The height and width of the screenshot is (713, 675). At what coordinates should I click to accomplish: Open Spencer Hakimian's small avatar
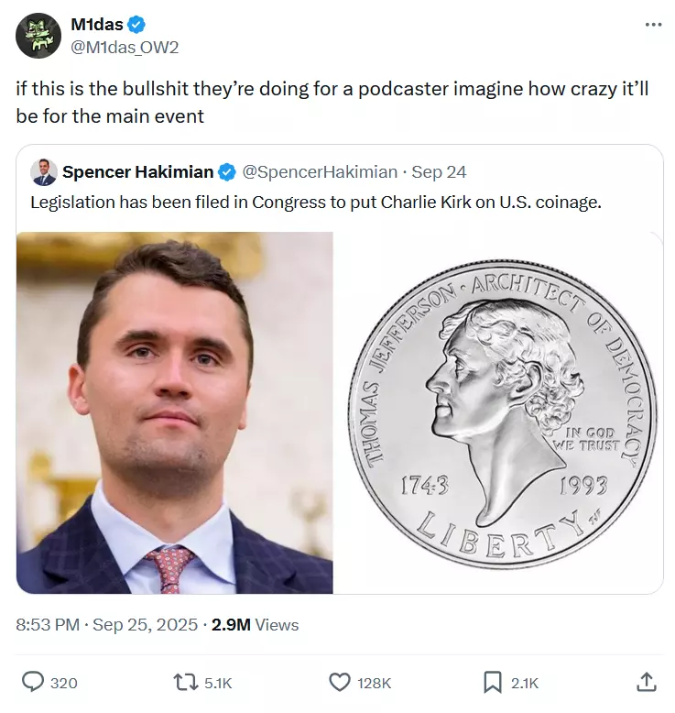pos(44,172)
